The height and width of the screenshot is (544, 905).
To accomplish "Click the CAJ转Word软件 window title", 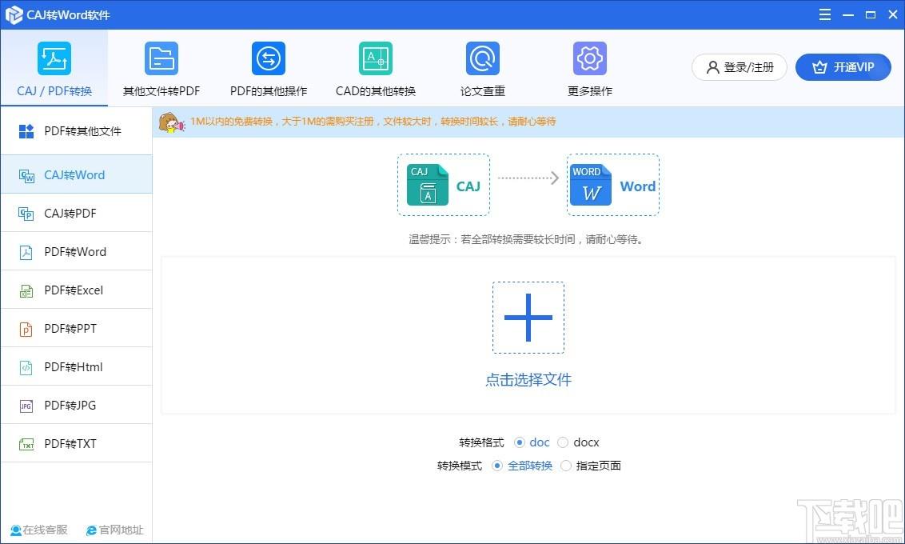I will coord(68,15).
